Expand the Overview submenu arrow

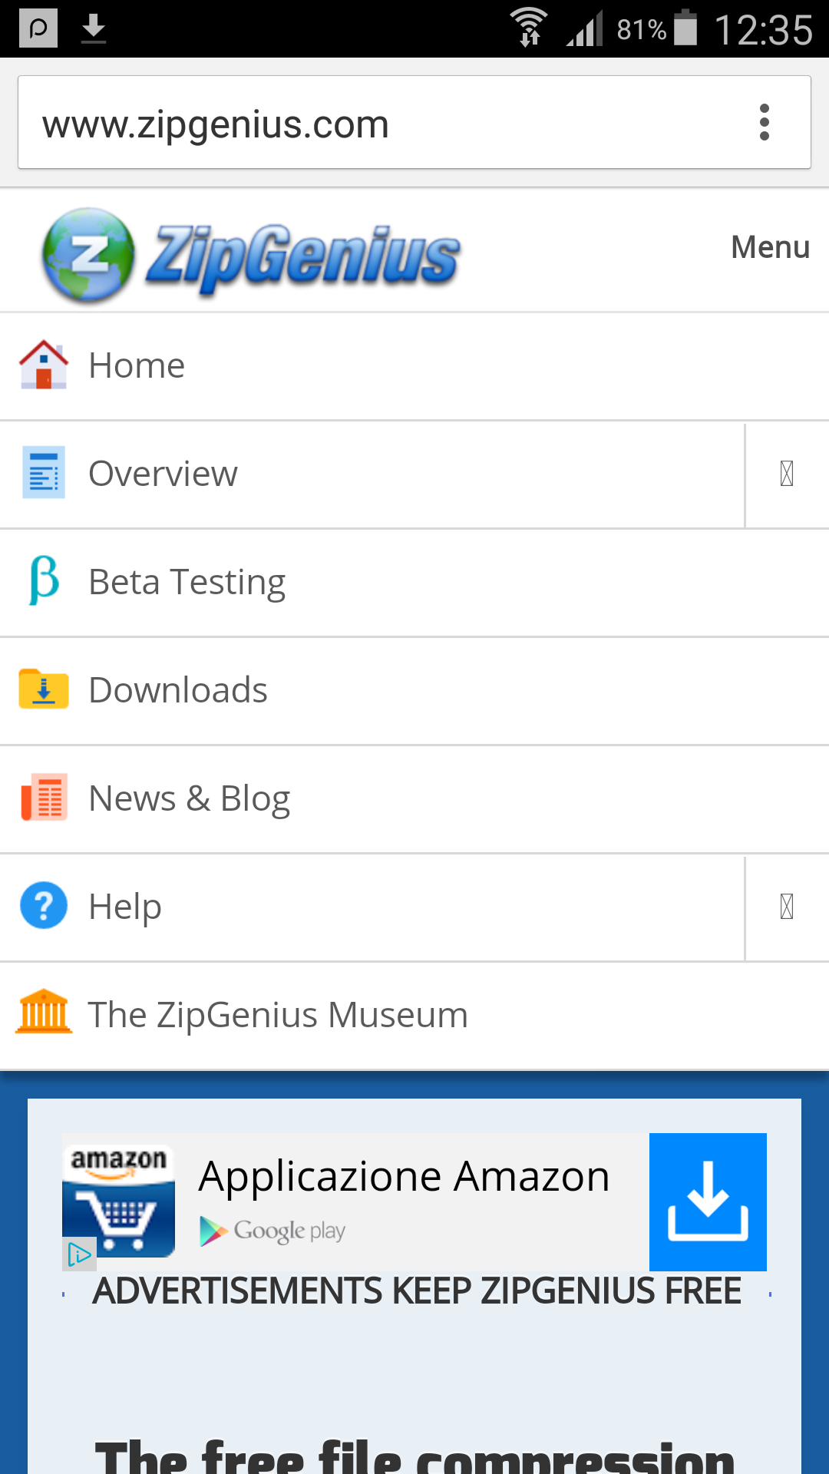[787, 474]
